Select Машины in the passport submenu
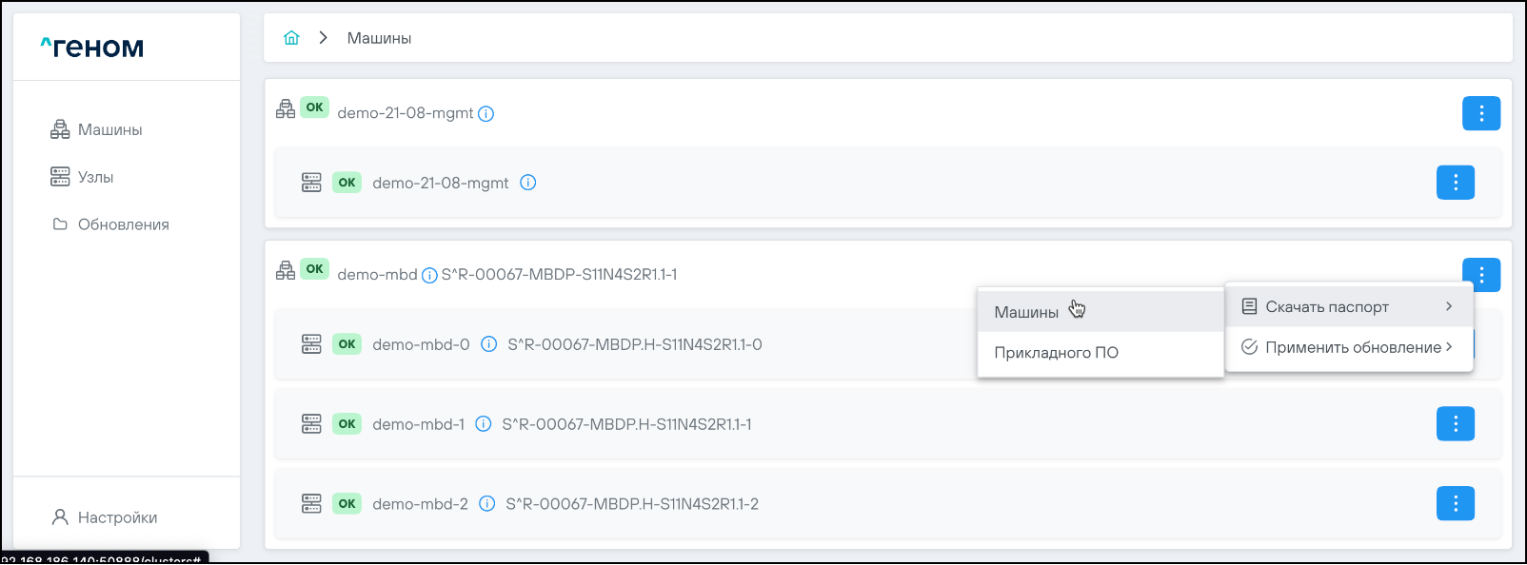 1026,312
